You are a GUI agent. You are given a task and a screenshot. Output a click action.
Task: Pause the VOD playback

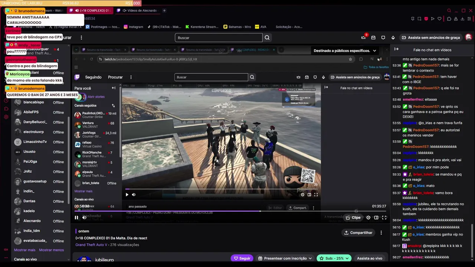point(76,218)
